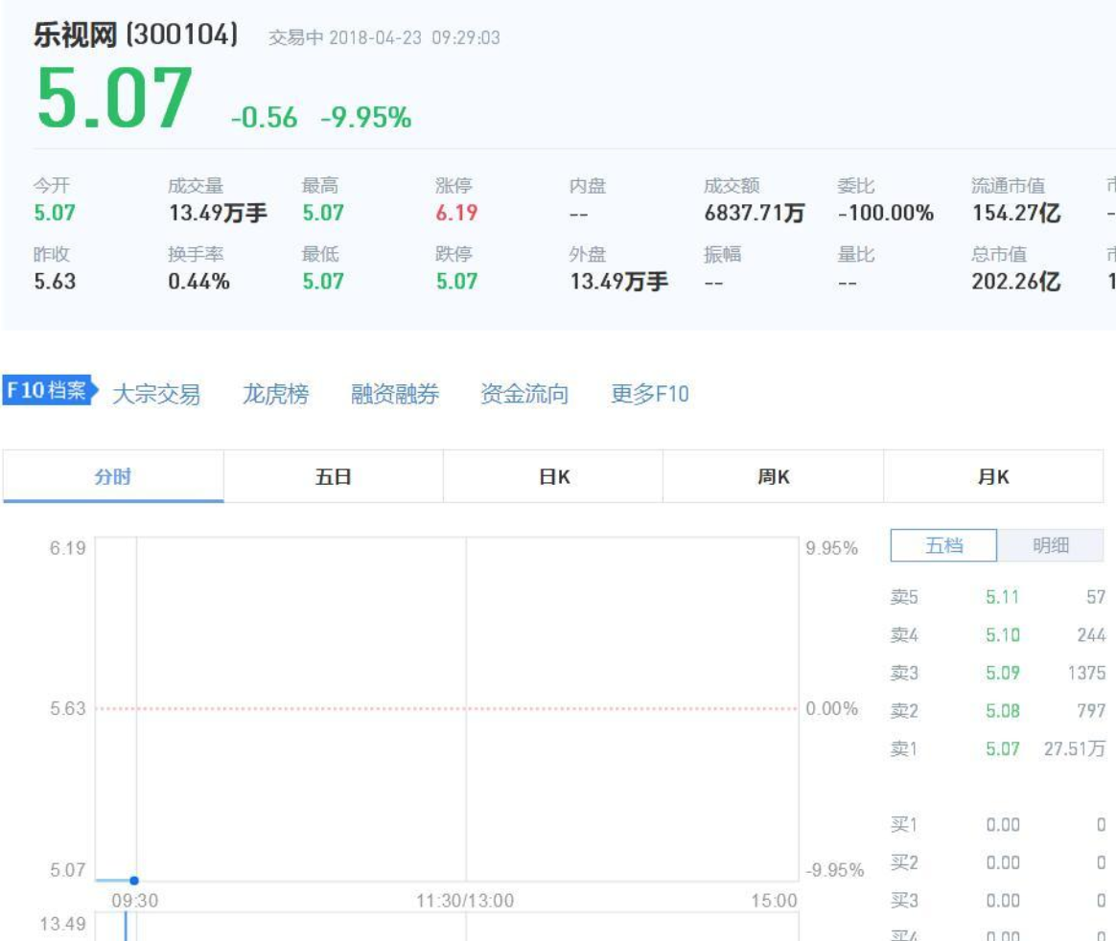Click the 卖4 row price 5.10
The height and width of the screenshot is (941, 1116).
tap(1002, 634)
